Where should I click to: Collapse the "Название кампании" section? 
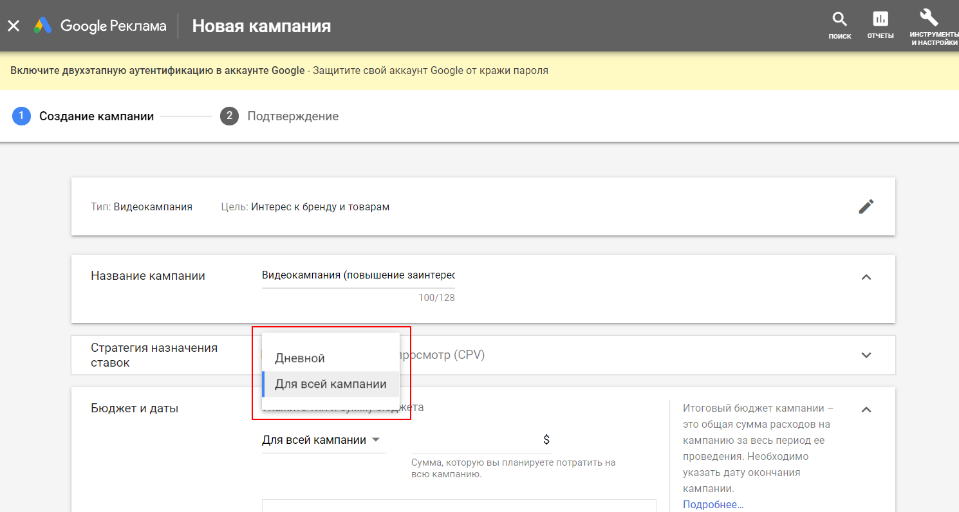coord(866,277)
